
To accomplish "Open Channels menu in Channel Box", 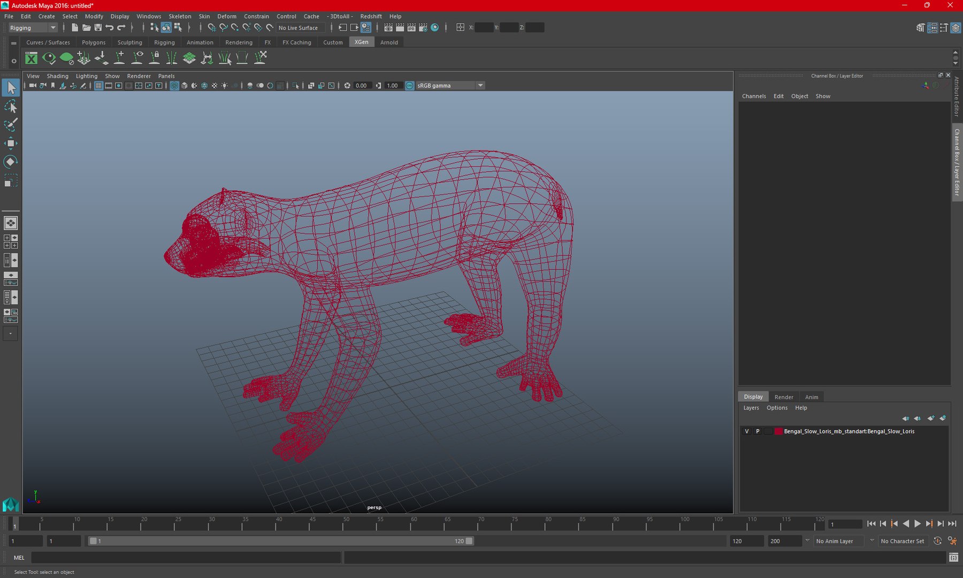I will pyautogui.click(x=754, y=96).
